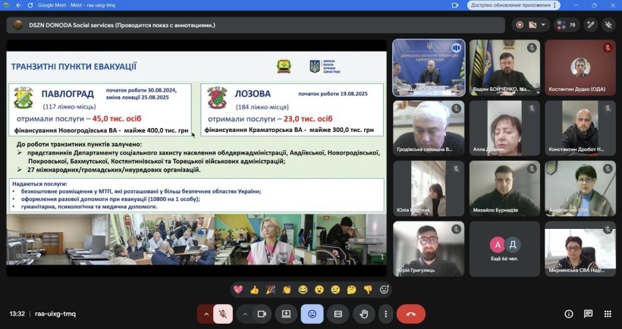
Task: Open meeting details info icon
Action: (568, 314)
